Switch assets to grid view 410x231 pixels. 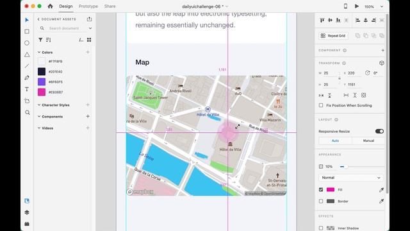(x=89, y=40)
